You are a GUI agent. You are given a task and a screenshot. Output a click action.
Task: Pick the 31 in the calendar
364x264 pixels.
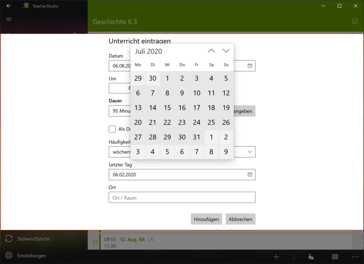(197, 137)
